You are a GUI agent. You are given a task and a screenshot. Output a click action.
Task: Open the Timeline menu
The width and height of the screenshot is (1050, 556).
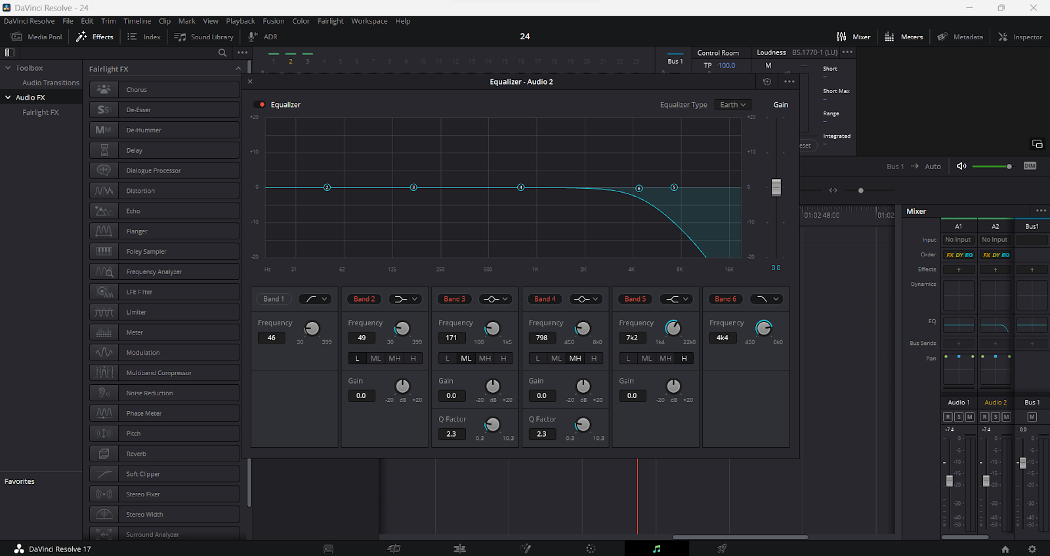(137, 21)
